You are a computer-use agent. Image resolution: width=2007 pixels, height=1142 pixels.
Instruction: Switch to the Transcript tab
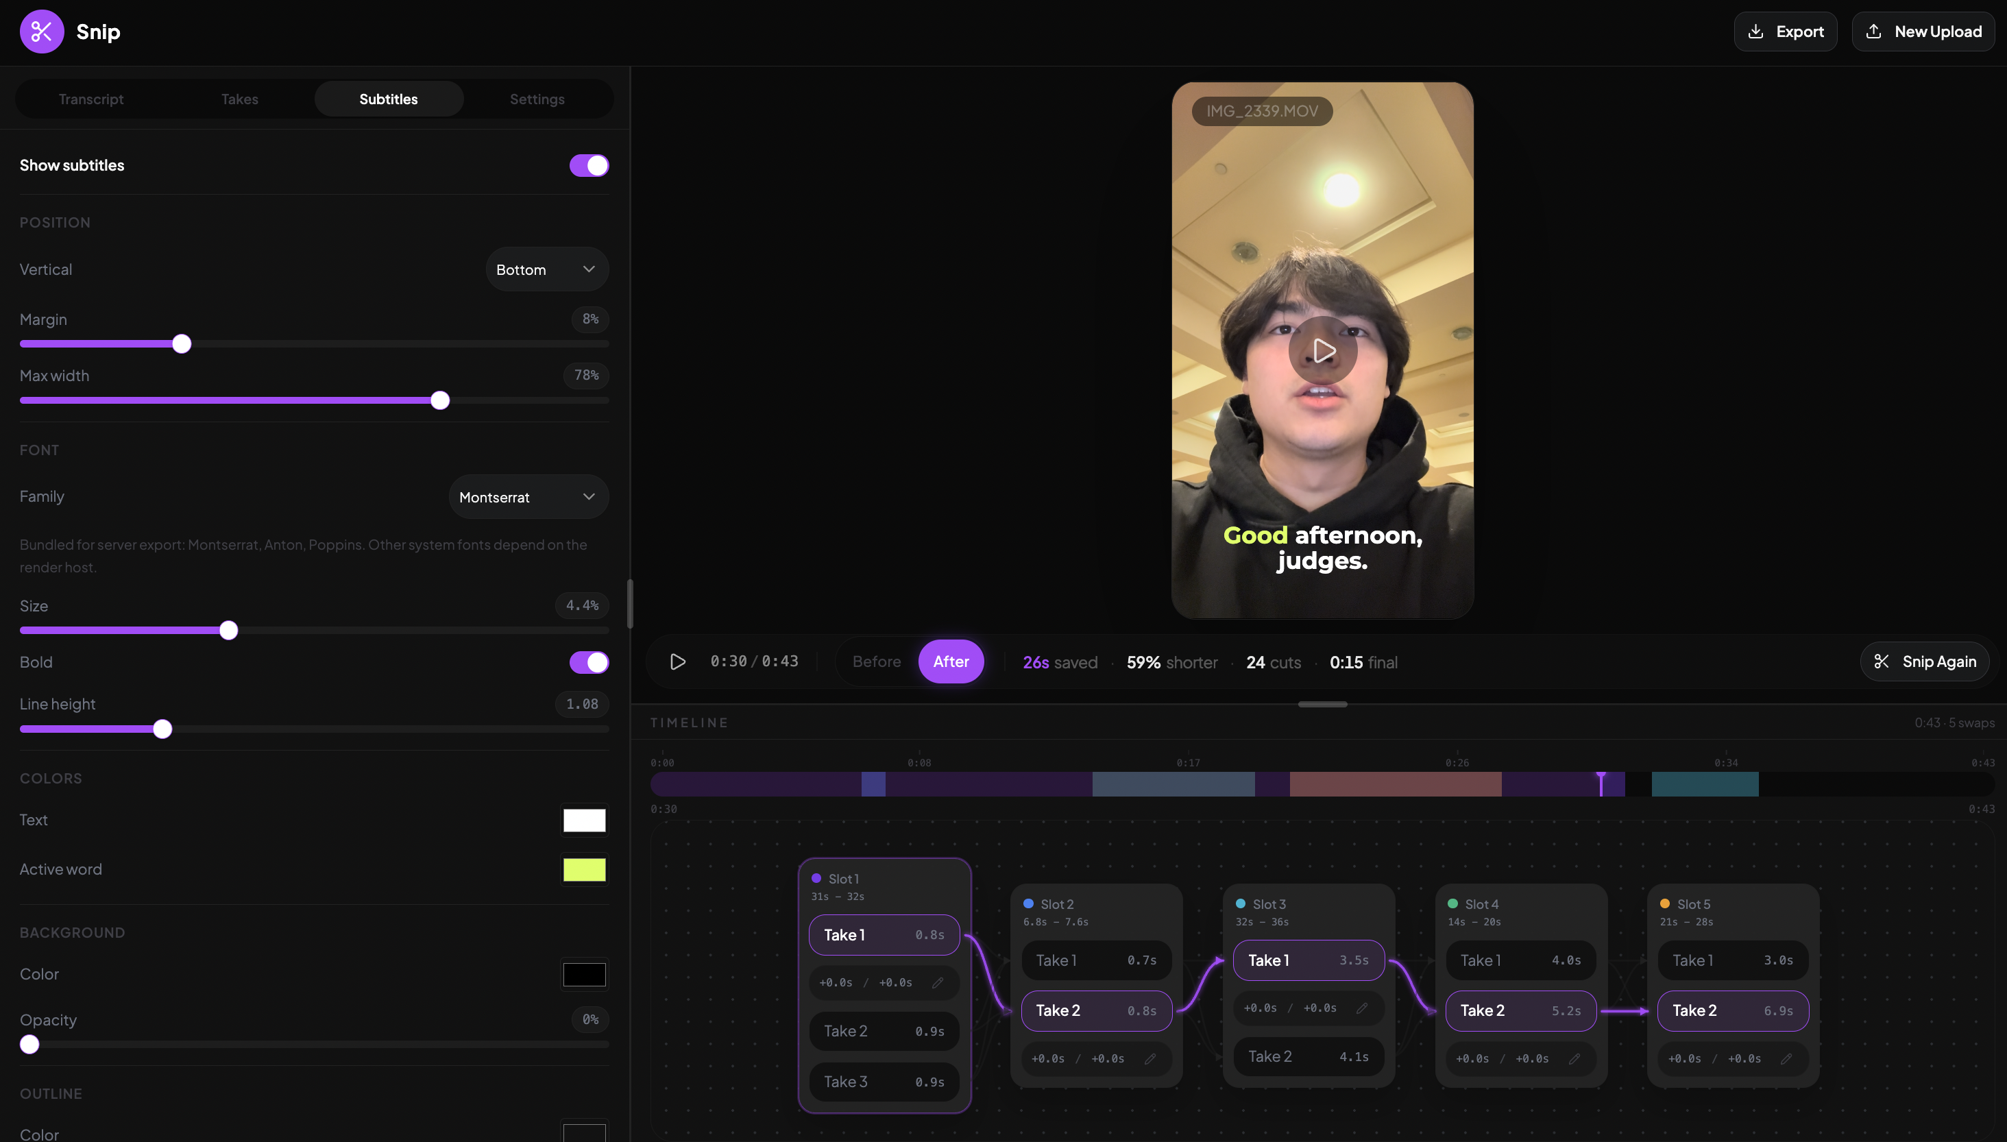(91, 99)
